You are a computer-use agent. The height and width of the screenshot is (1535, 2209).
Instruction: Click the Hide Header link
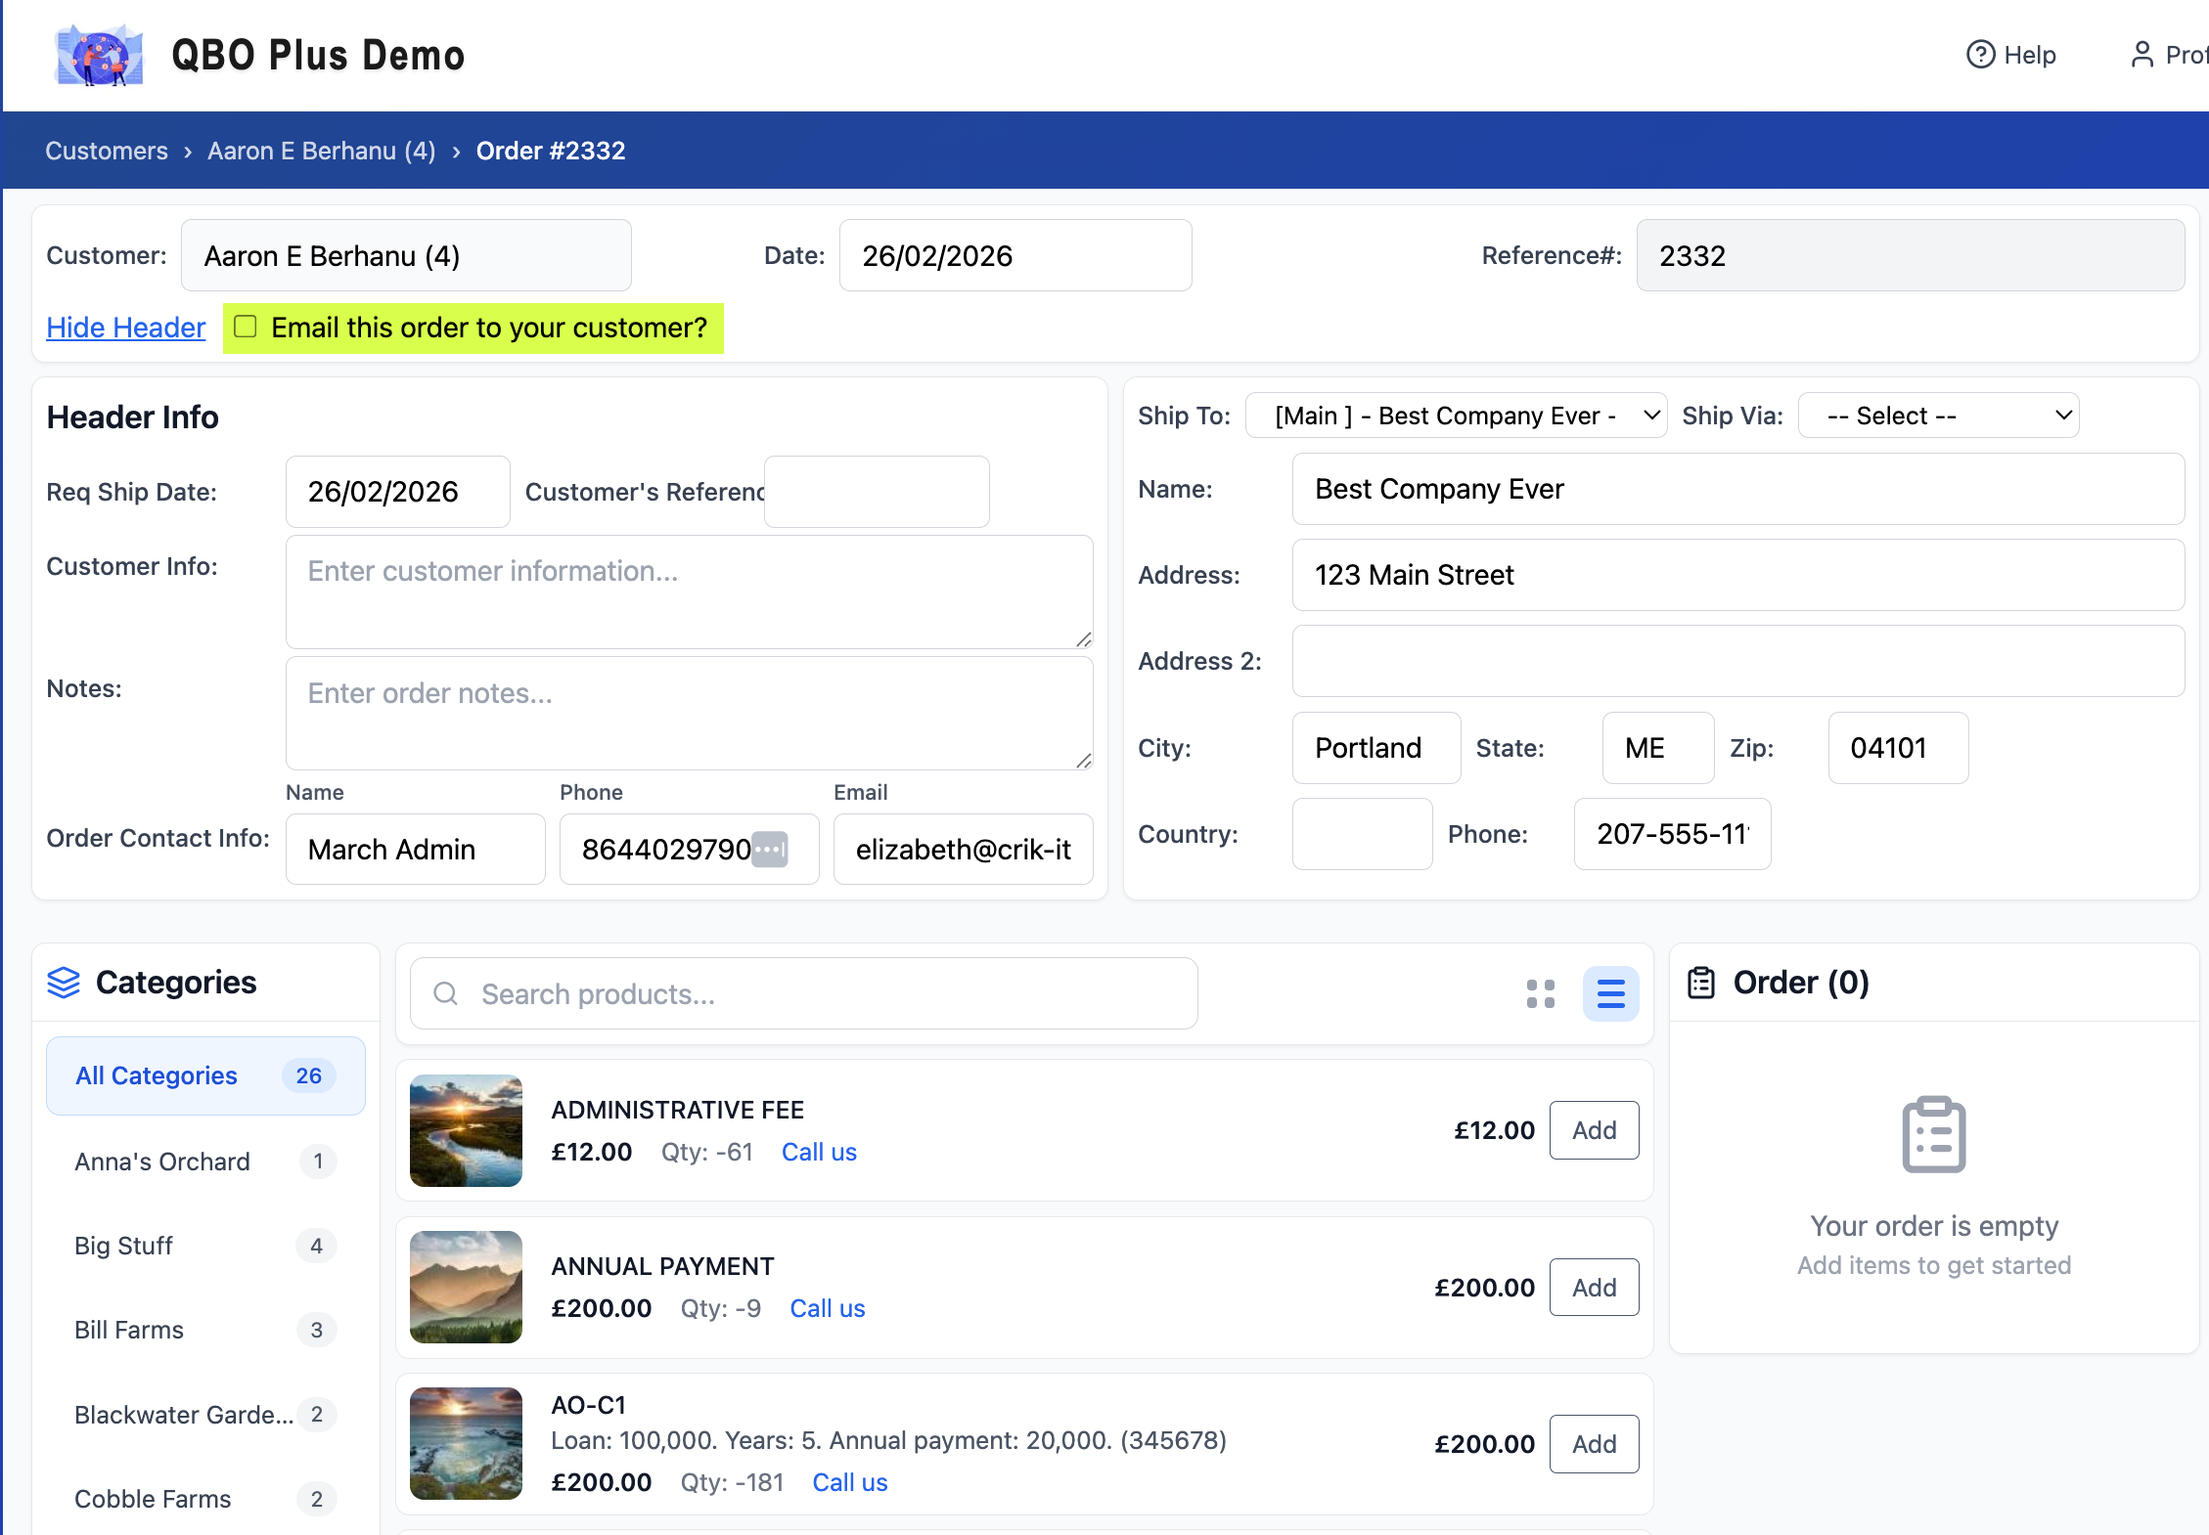coord(125,329)
